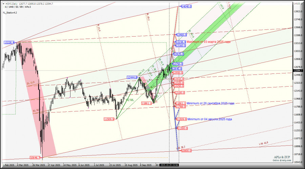Click the 13923.0 price axis value
This screenshot has height=169, width=305.
click(298, 12)
